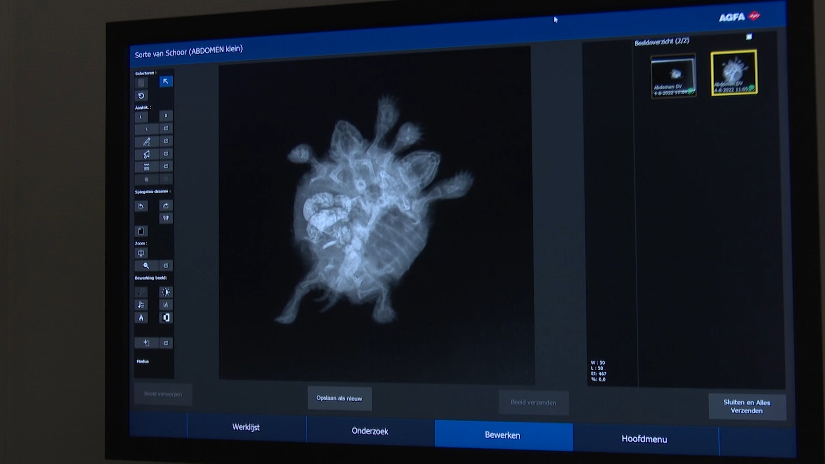This screenshot has height=464, width=825.
Task: Rotate the image clockwise
Action: pos(166,206)
